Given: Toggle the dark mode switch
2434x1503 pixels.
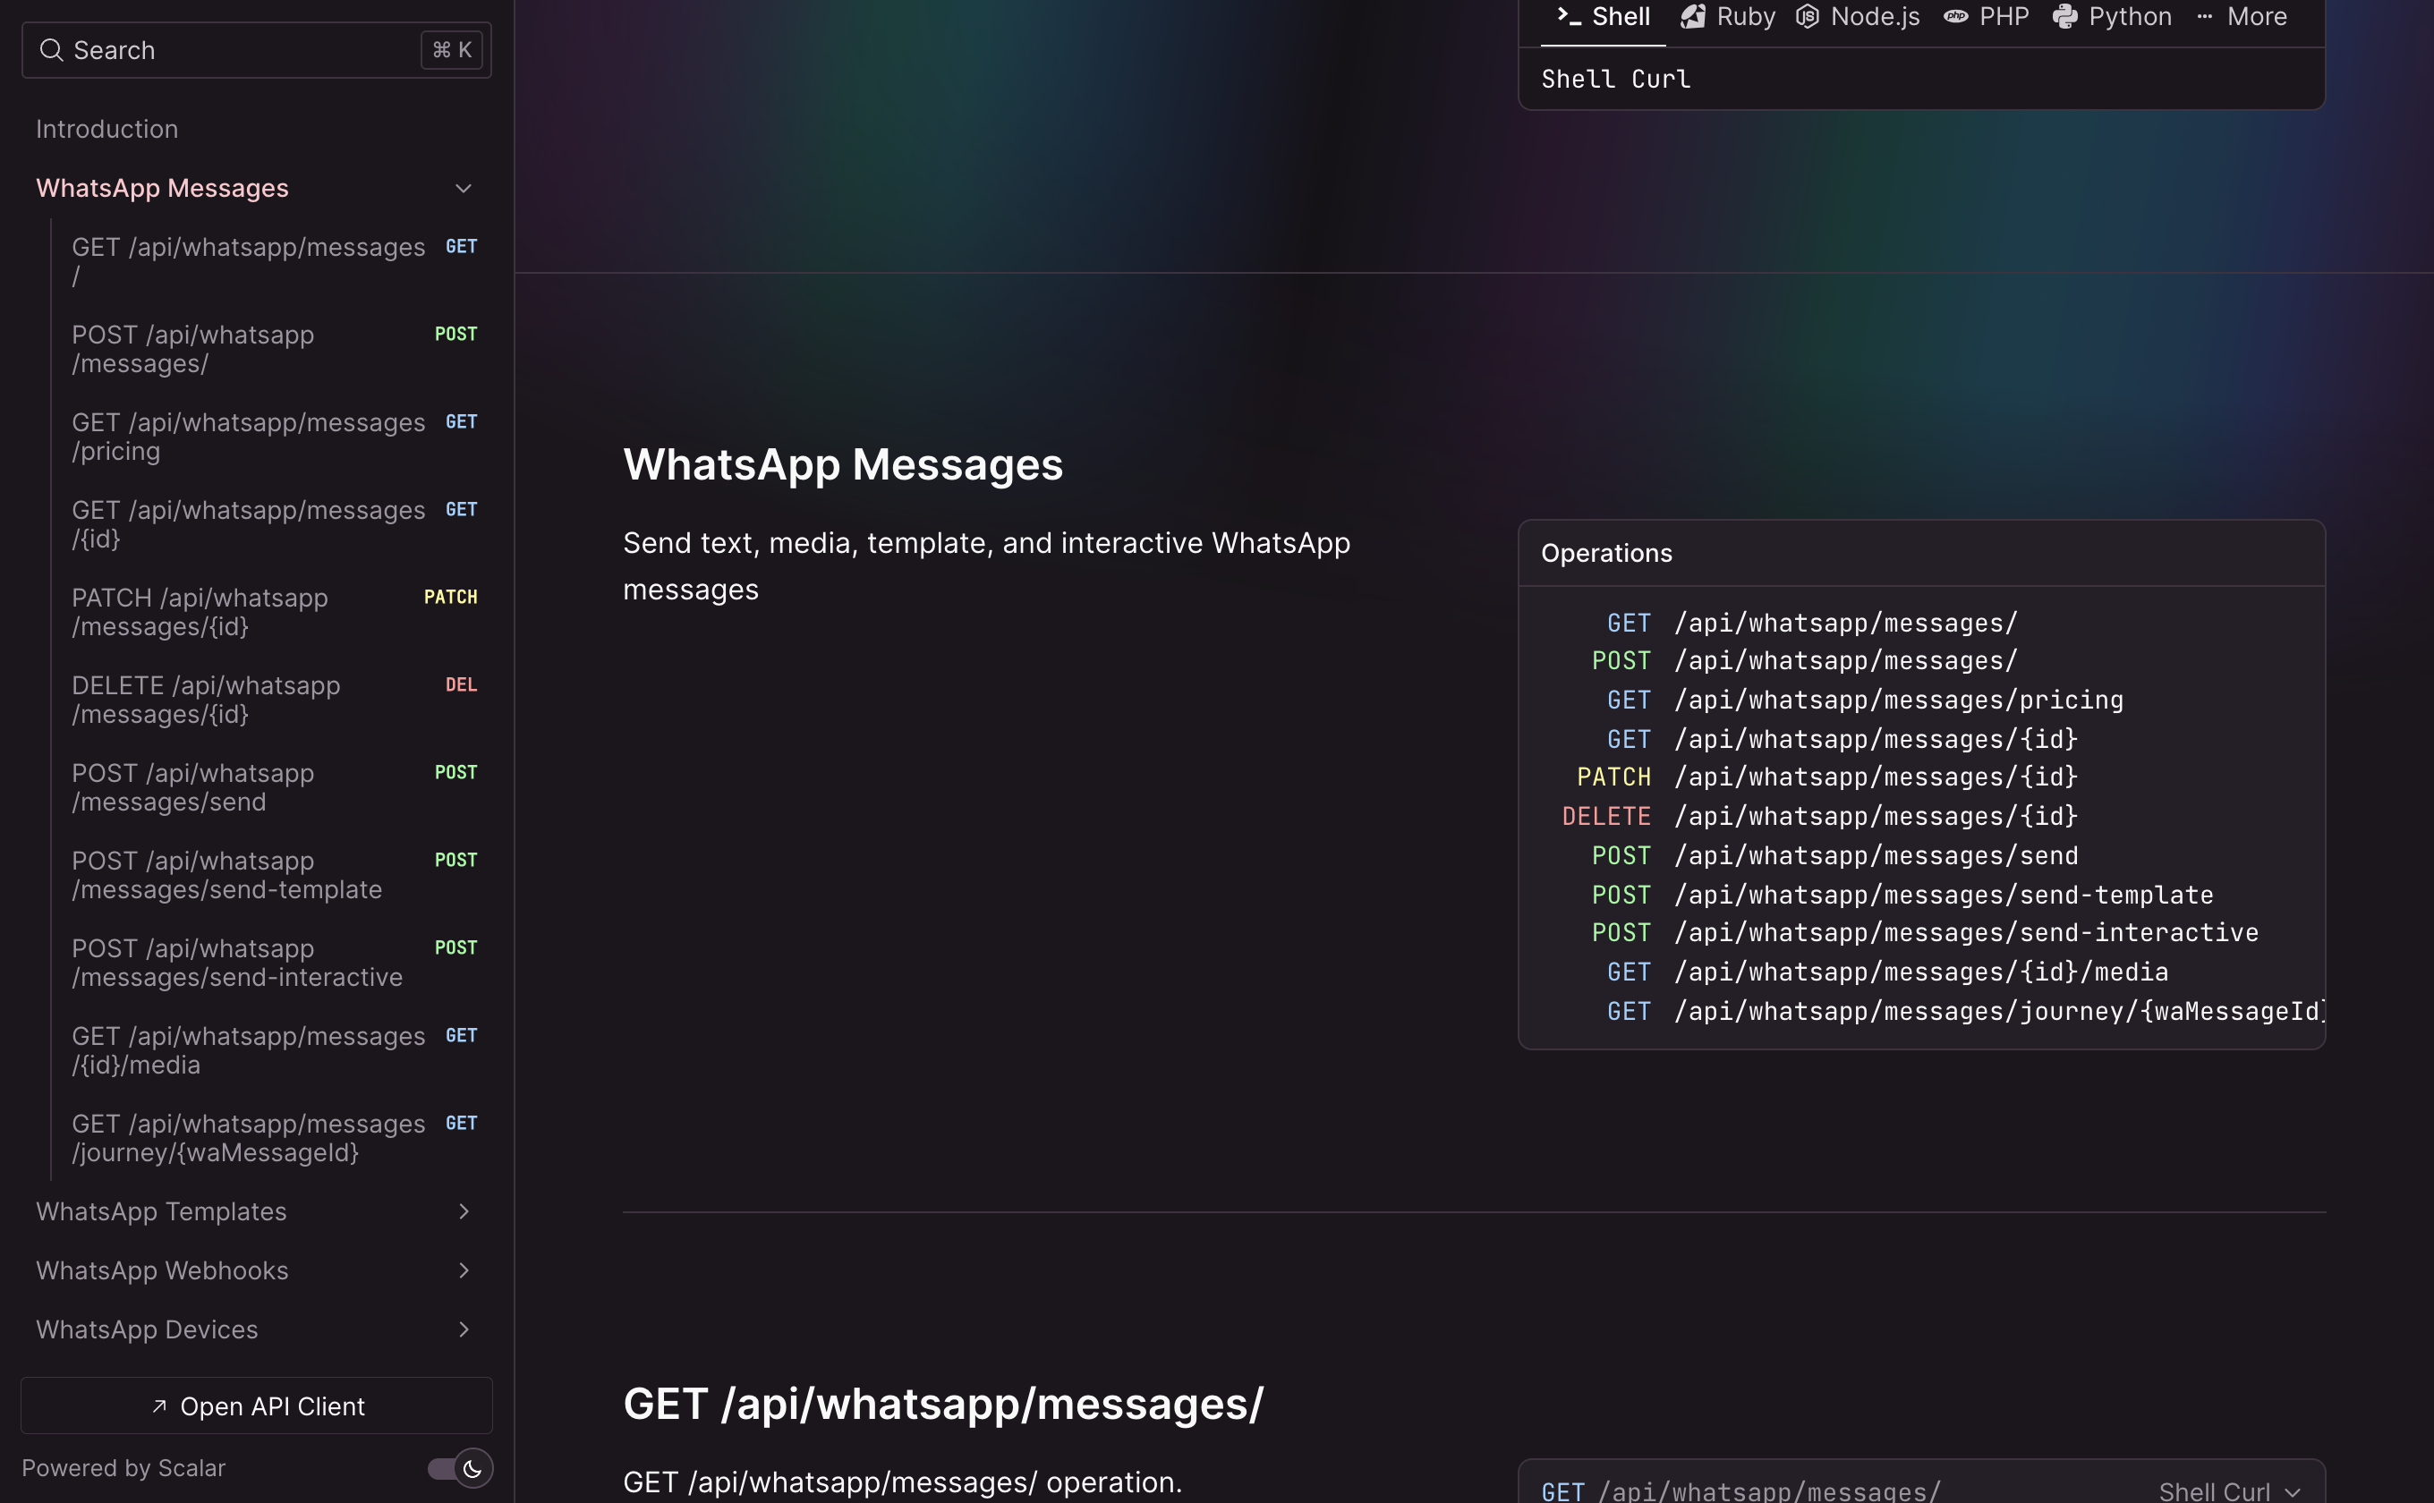Looking at the screenshot, I should pyautogui.click(x=459, y=1468).
